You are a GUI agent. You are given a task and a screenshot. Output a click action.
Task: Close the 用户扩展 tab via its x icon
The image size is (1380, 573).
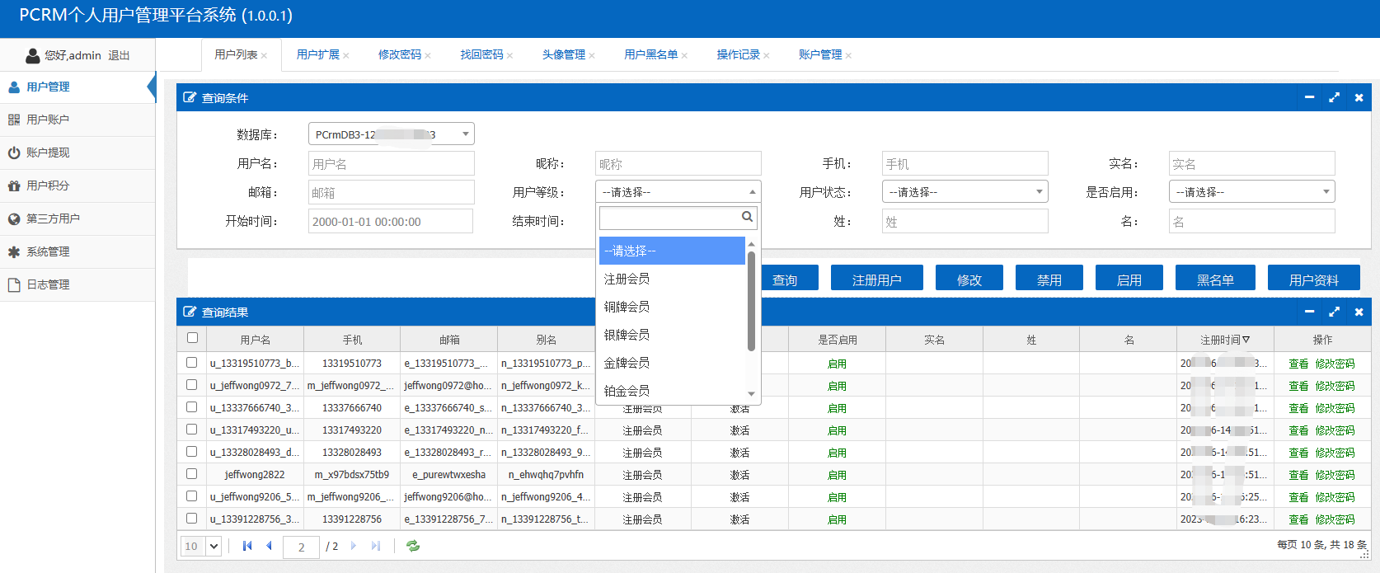[x=346, y=56]
